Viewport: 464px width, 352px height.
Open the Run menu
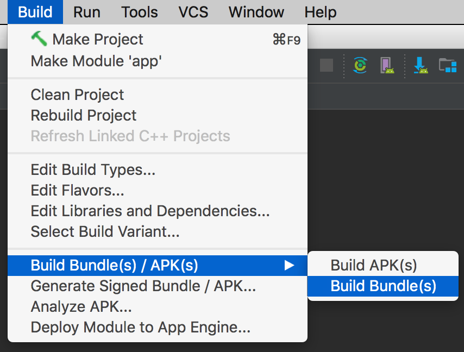coord(86,12)
